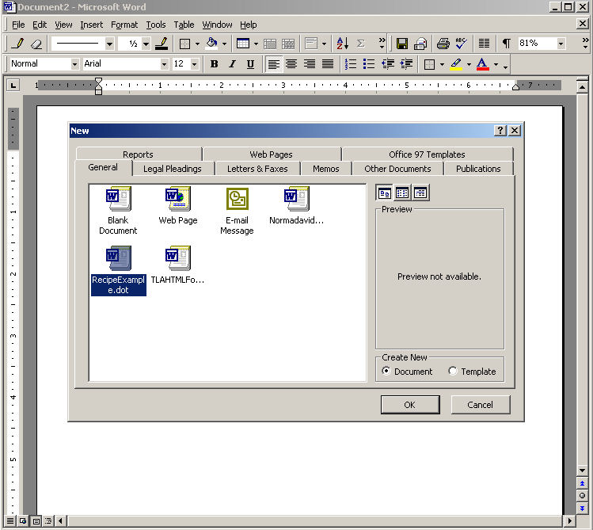Select the Document radio button

click(386, 371)
